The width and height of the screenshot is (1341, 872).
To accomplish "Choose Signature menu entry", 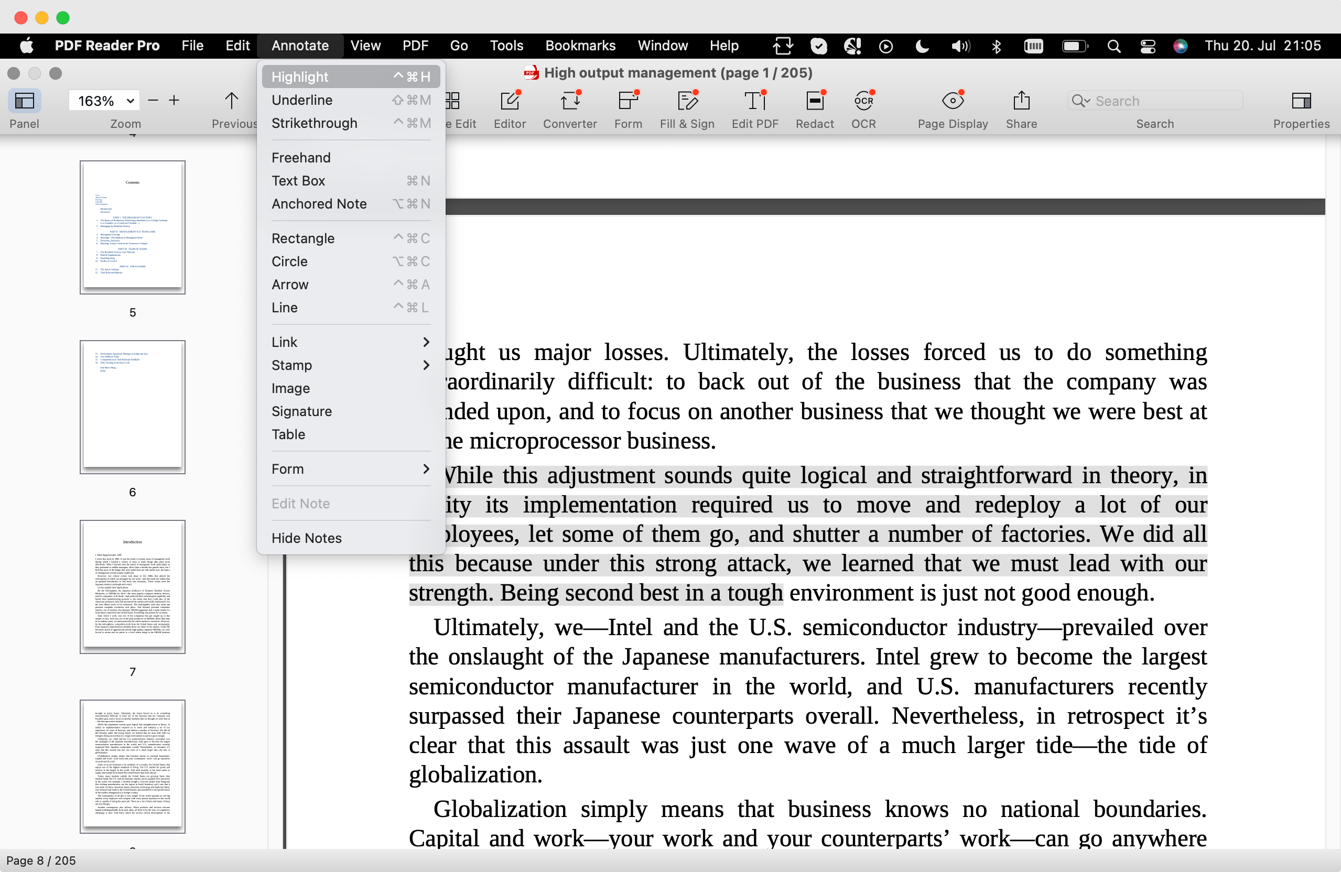I will click(x=351, y=411).
